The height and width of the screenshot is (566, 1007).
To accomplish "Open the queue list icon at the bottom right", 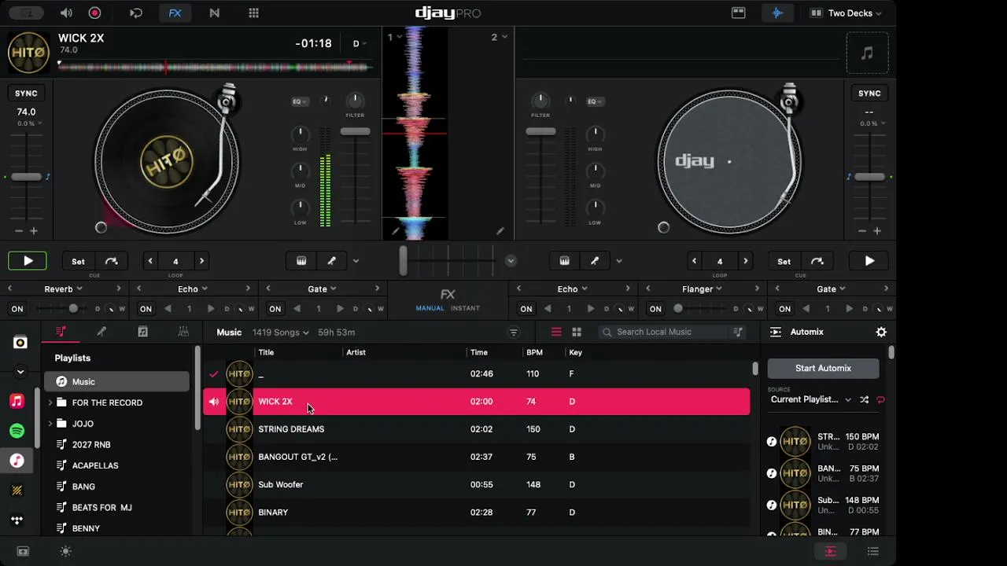I will coord(872,551).
